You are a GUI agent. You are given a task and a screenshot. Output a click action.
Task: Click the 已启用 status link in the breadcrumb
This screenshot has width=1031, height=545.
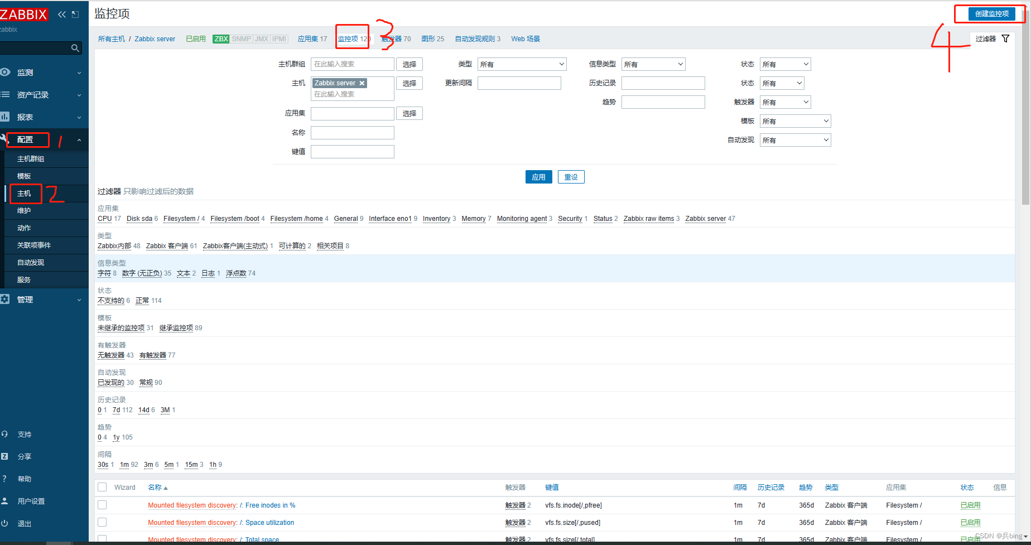click(196, 39)
